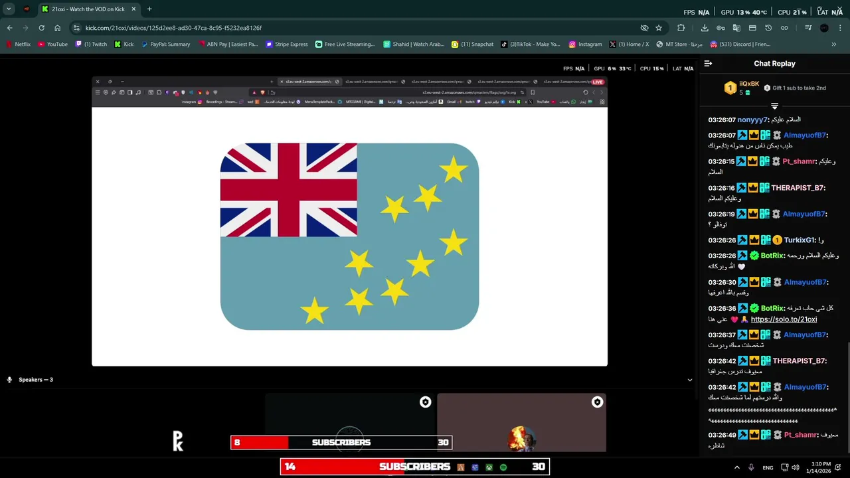The image size is (850, 478).
Task: Open a new browser tab
Action: [x=149, y=9]
